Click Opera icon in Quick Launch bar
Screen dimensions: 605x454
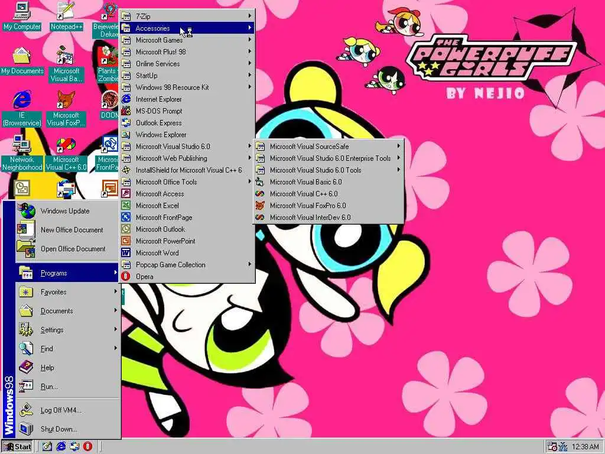pyautogui.click(x=87, y=447)
